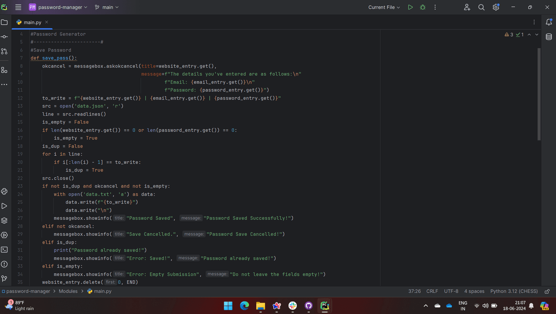Open the Project tool window folder icon
556x314 pixels.
[4, 22]
